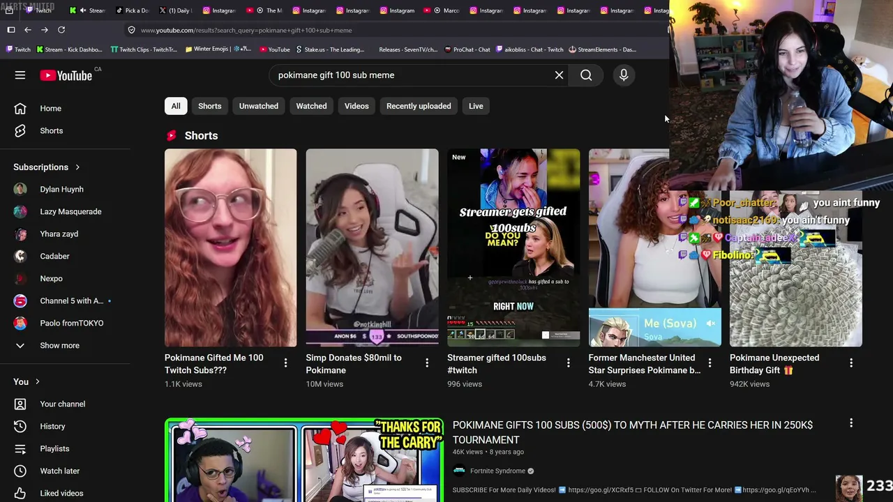Open the YouTube bookmark

(275, 50)
